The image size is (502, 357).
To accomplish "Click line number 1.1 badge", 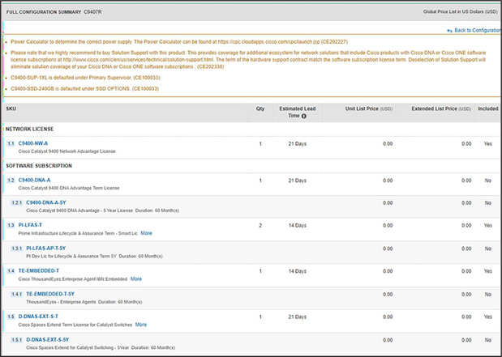I will (11, 144).
